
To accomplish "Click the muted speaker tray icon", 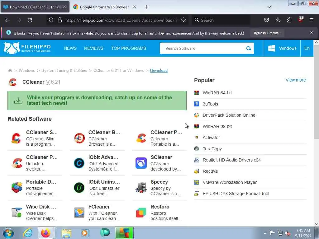I will pyautogui.click(x=288, y=233).
